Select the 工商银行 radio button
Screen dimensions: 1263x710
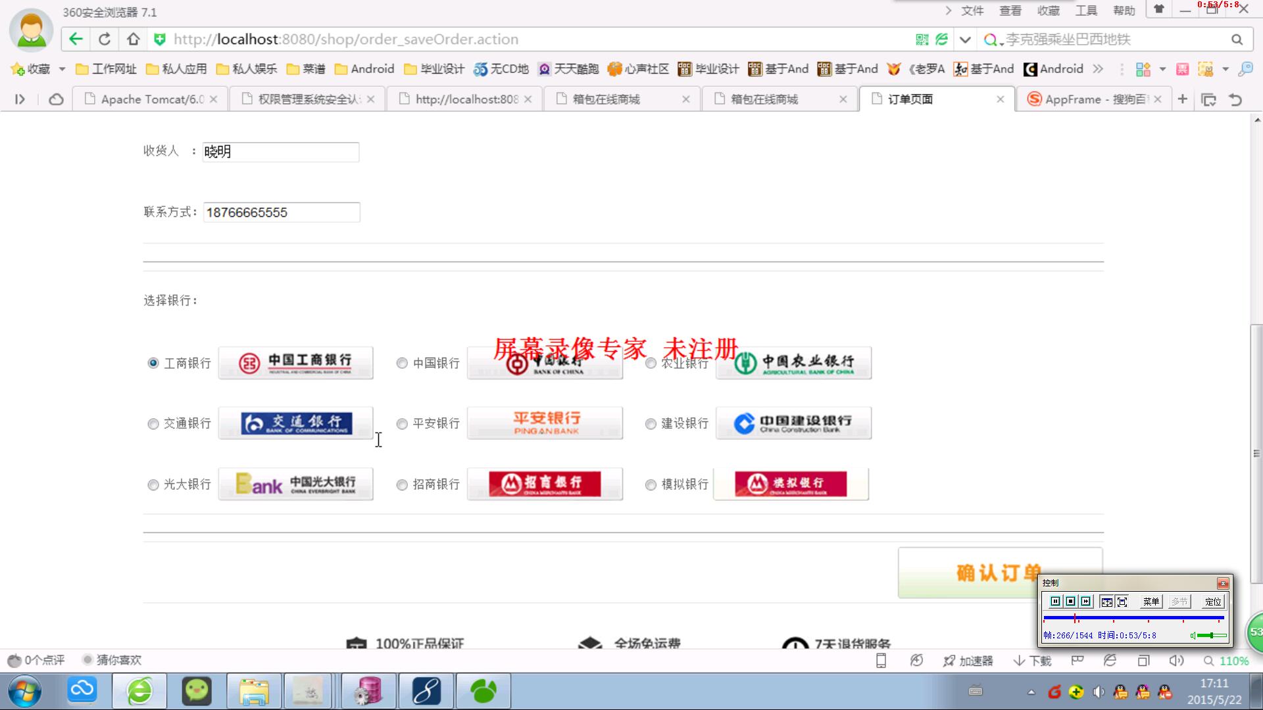pyautogui.click(x=153, y=363)
